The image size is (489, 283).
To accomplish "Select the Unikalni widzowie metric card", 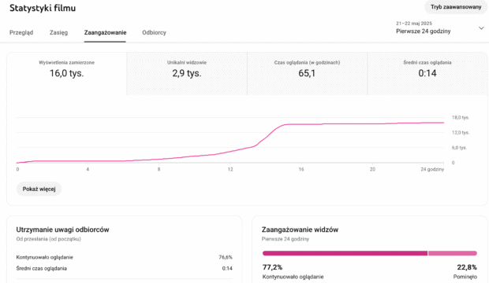I will point(187,74).
